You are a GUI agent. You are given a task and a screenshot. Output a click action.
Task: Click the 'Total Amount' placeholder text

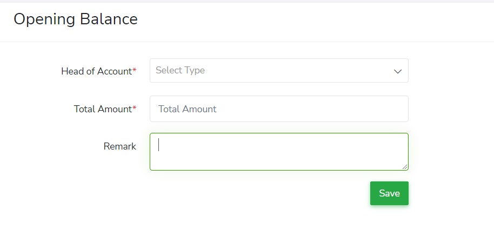coord(187,109)
